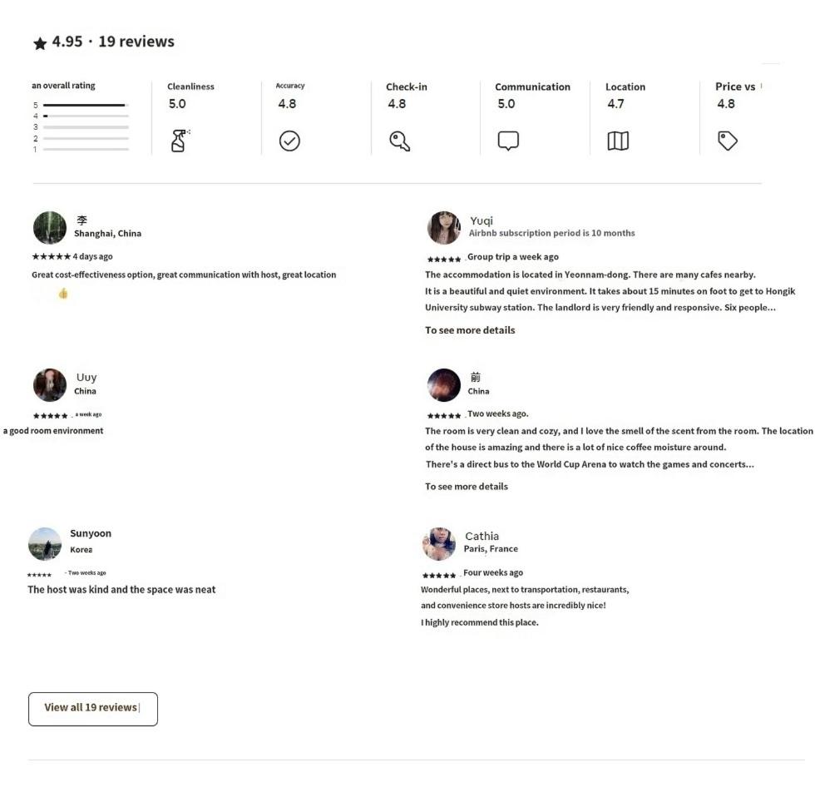Click the thumbs up emoji under 李's review
Image resolution: width=815 pixels, height=792 pixels.
click(x=63, y=293)
